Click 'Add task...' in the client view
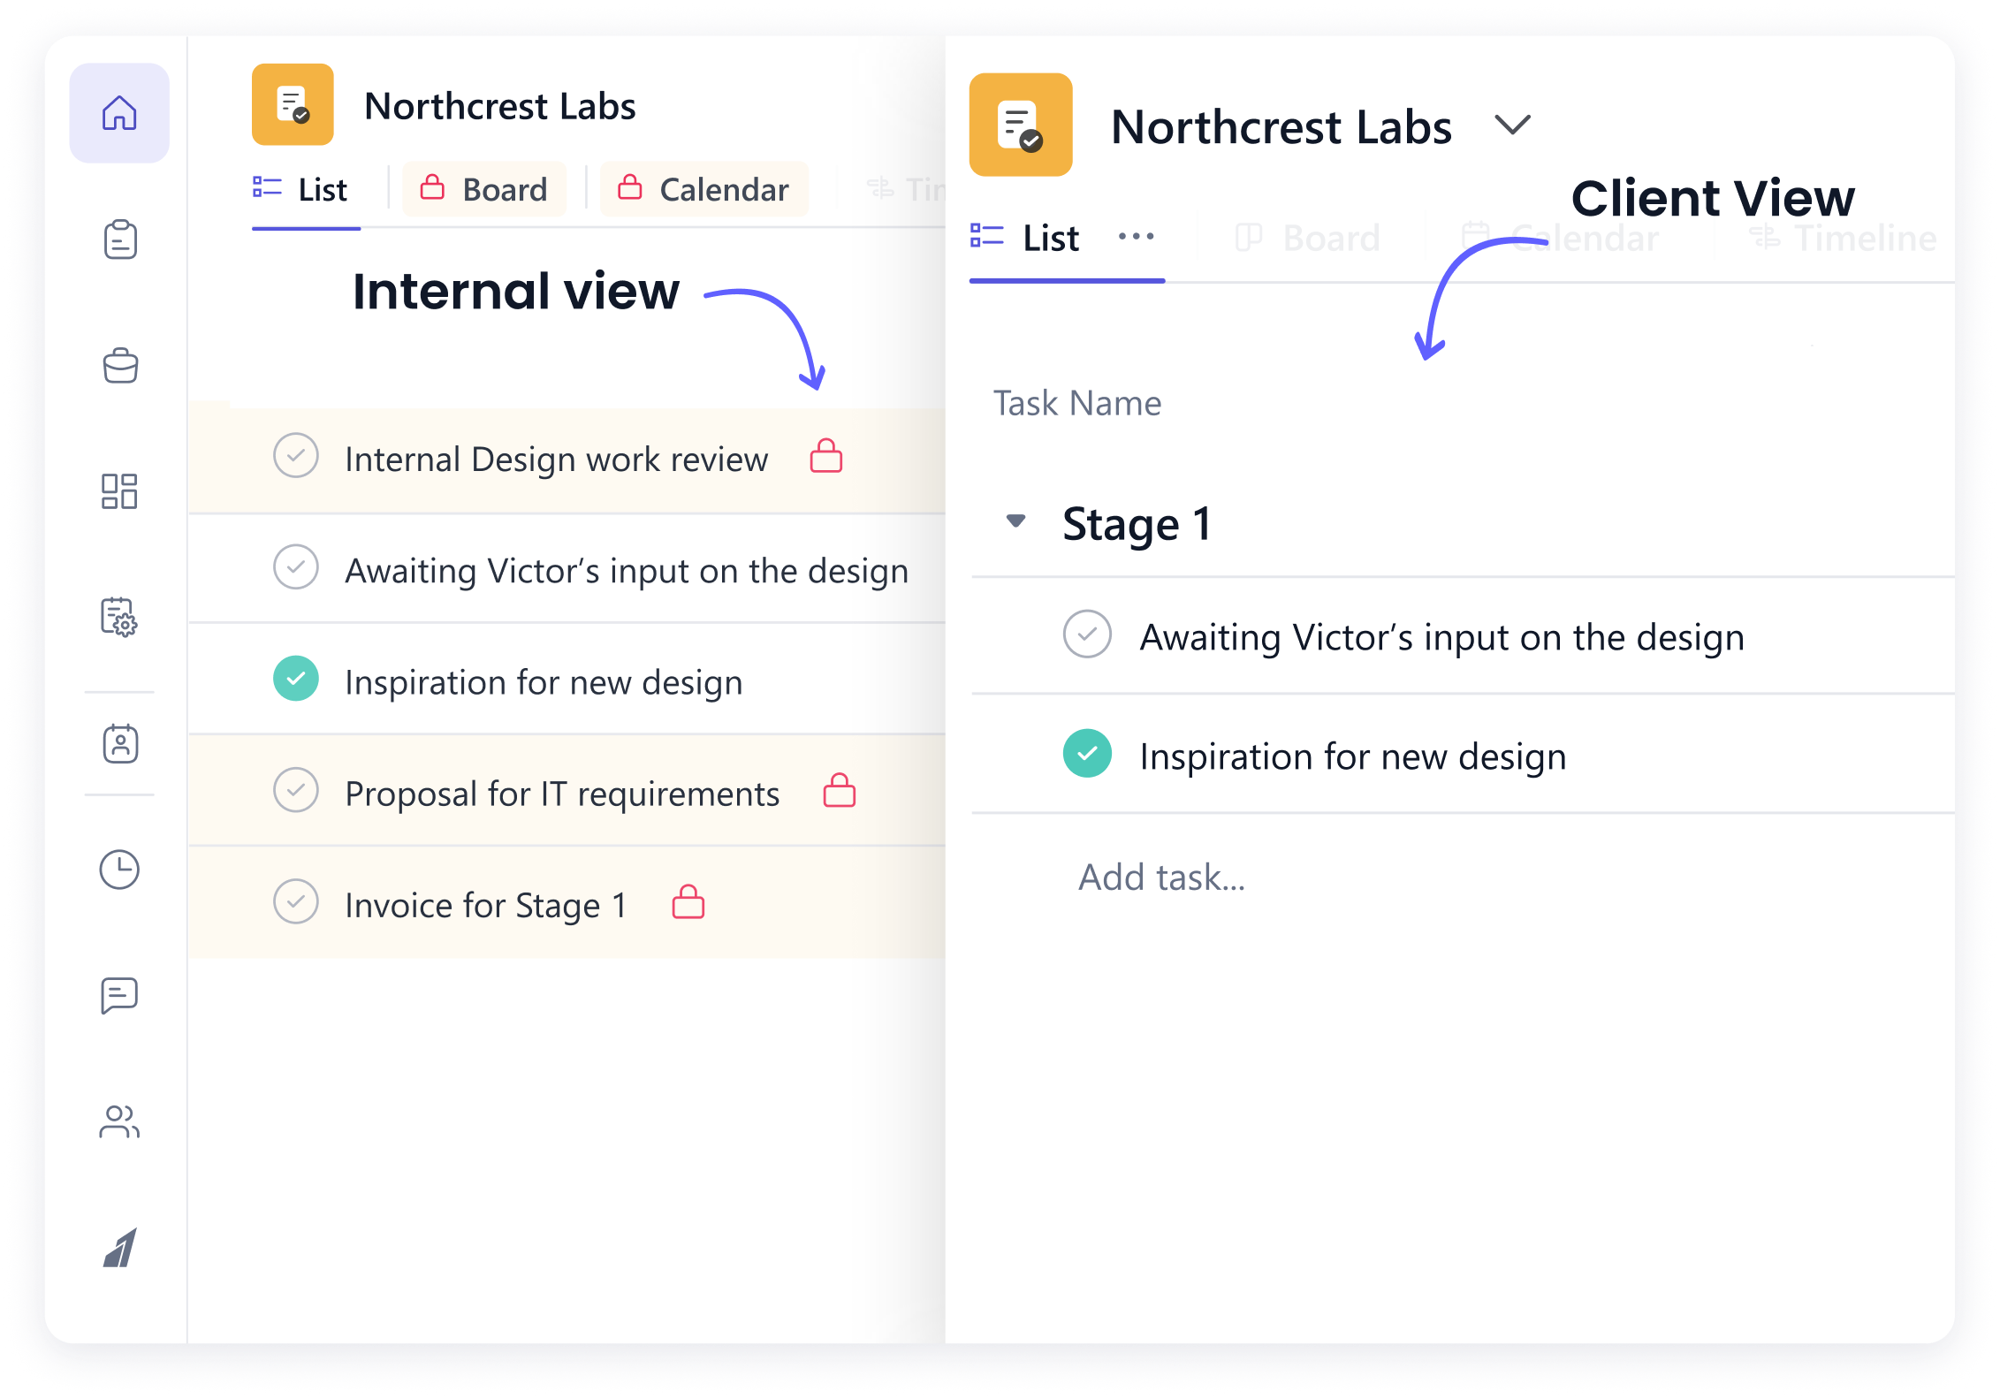This screenshot has height=1398, width=2000. tap(1161, 876)
